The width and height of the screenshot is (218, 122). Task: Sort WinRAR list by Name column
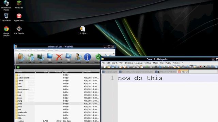point(25,72)
